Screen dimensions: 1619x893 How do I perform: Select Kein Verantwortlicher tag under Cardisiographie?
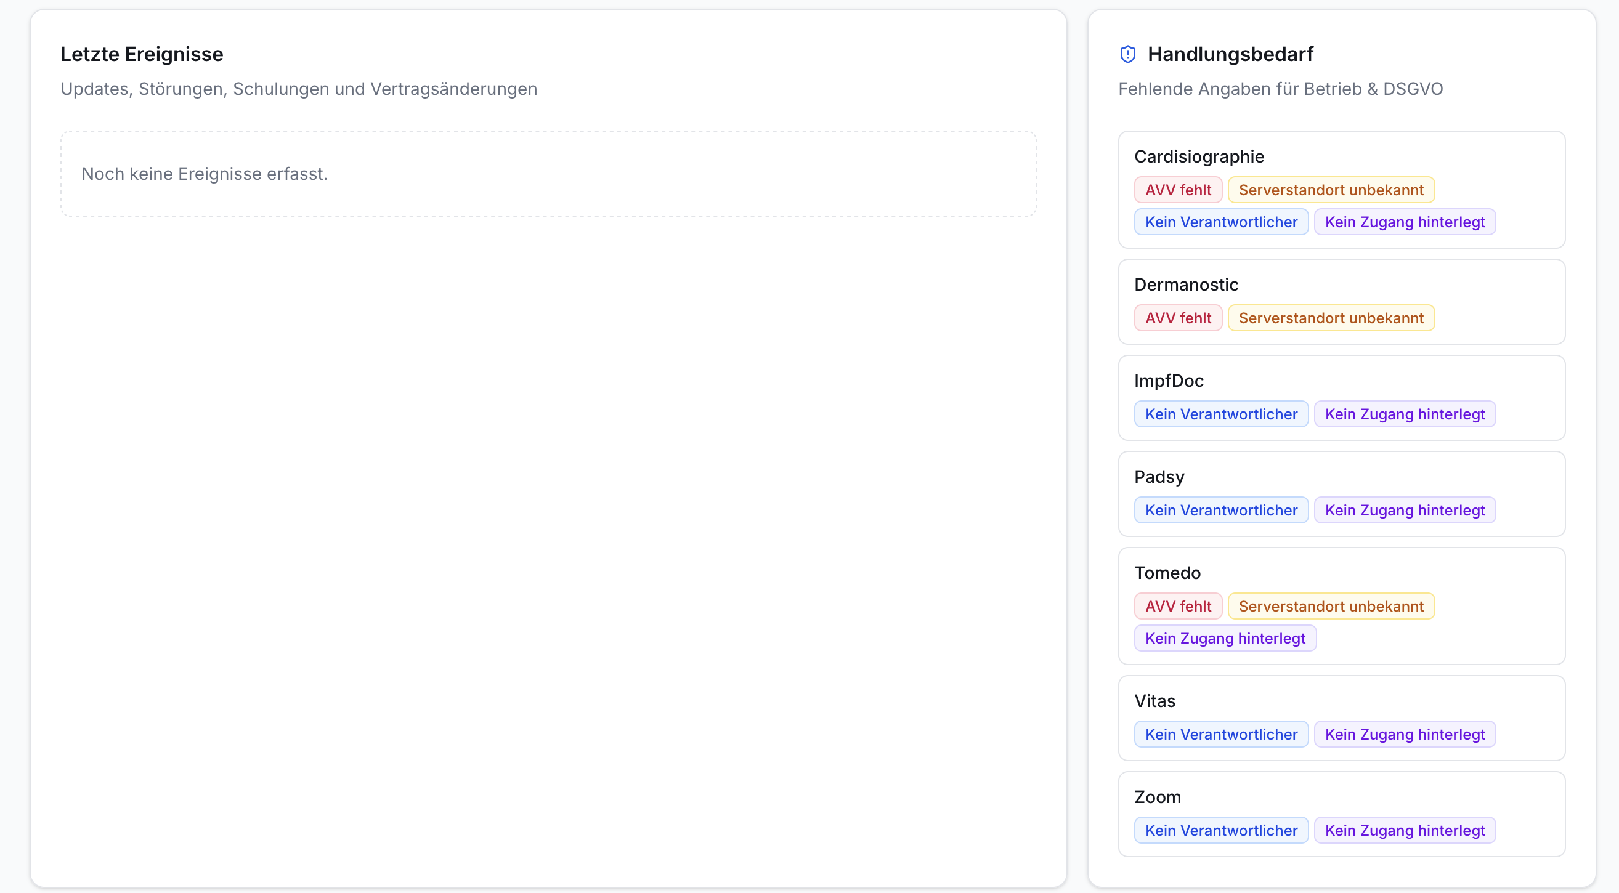pos(1220,222)
